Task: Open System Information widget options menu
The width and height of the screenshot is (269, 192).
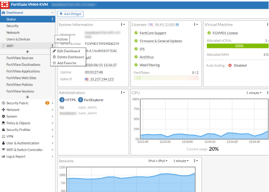Action: (123, 25)
